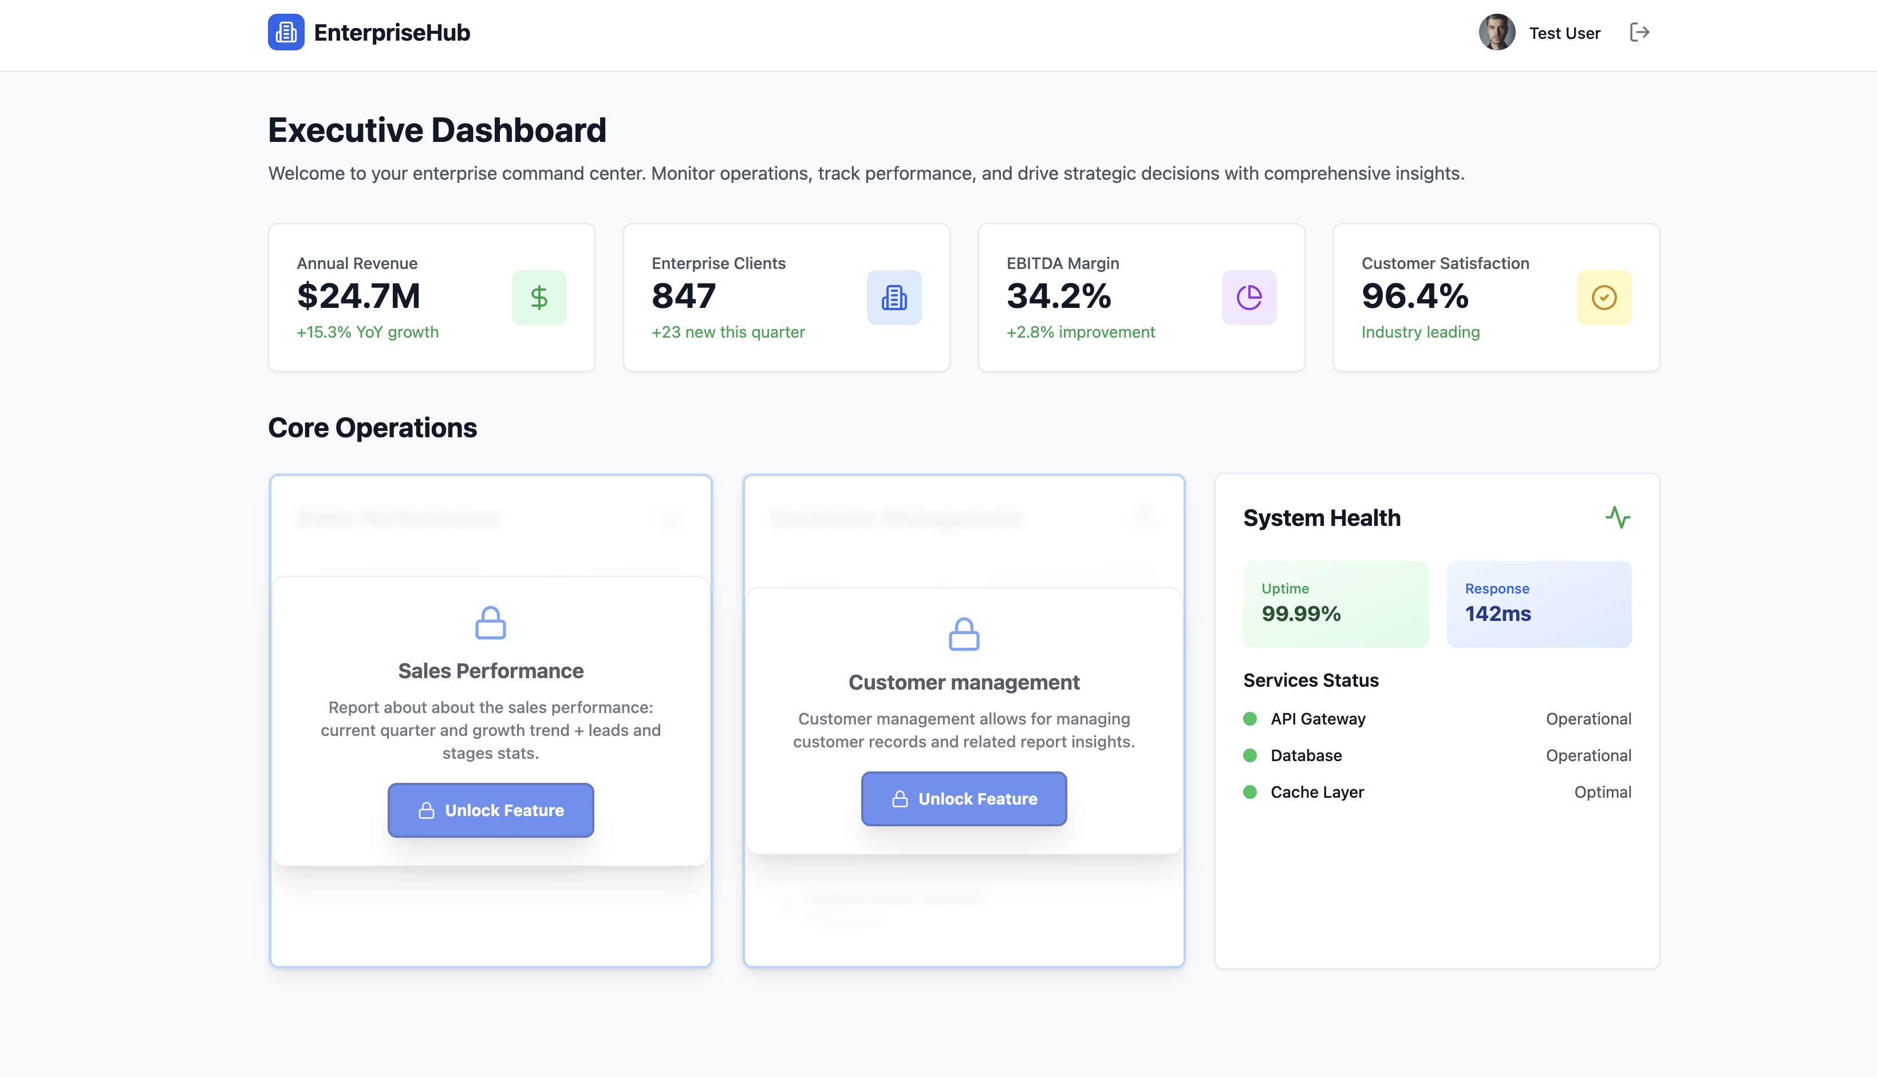
Task: Click the green dollar sign revenue icon
Action: click(x=539, y=298)
